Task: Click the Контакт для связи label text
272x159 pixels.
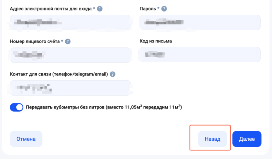Action: (x=59, y=74)
